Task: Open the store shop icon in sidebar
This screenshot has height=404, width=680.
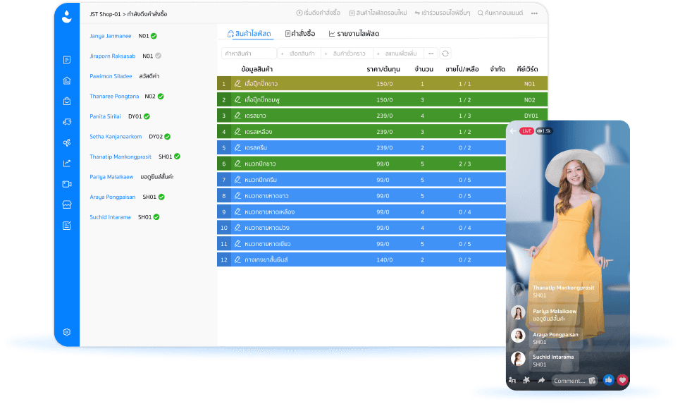Action: pos(67,204)
